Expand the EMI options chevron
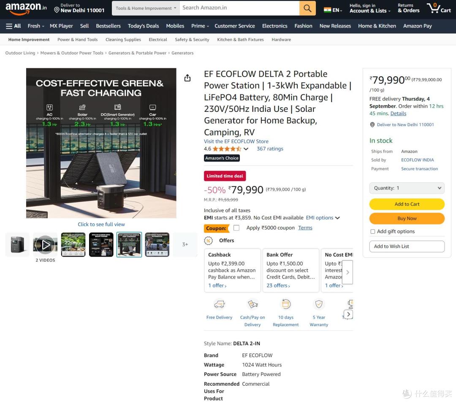456x403 pixels. (337, 218)
